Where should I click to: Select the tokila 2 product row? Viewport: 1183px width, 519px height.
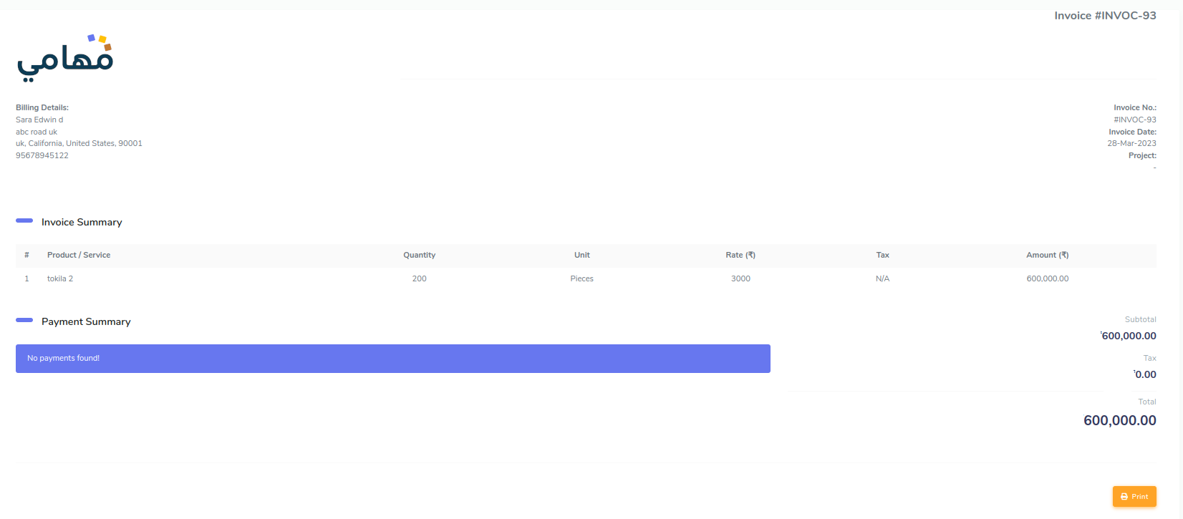[x=60, y=278]
